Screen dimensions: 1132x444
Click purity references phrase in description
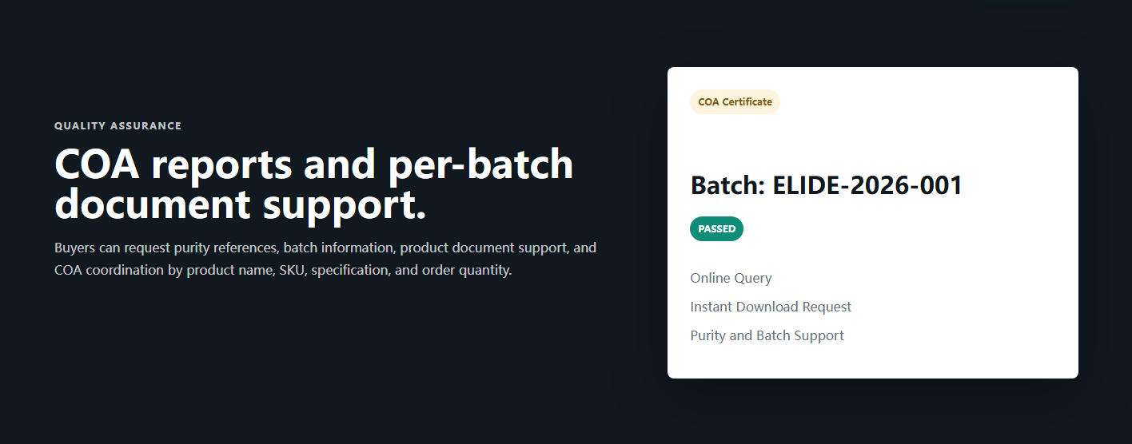[x=226, y=248]
